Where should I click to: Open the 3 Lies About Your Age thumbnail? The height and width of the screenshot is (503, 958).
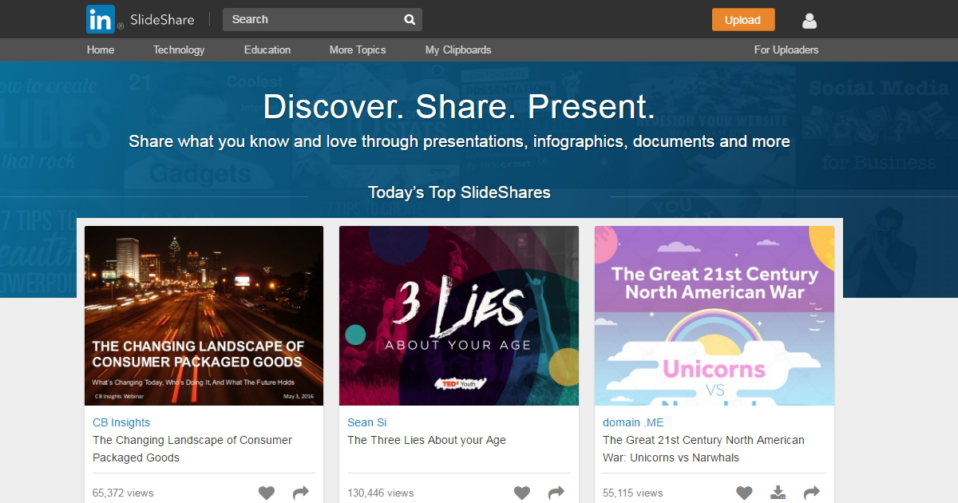459,315
